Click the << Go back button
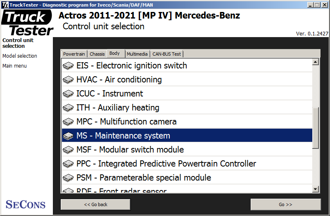Viewport: 330px width, 216px height. point(95,204)
